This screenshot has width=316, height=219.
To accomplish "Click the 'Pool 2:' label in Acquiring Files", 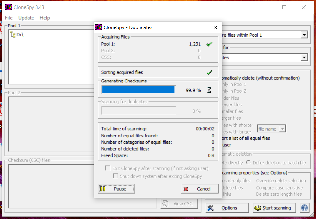I will (108, 51).
